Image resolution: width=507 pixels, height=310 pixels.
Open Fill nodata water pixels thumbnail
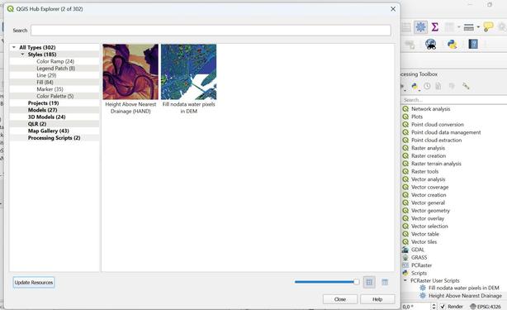189,72
